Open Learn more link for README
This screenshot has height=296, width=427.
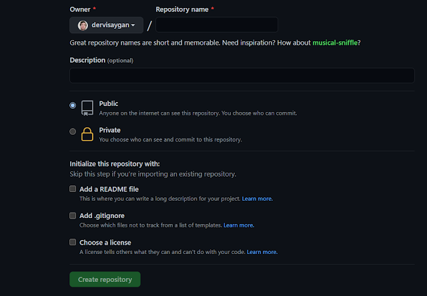tap(258, 199)
